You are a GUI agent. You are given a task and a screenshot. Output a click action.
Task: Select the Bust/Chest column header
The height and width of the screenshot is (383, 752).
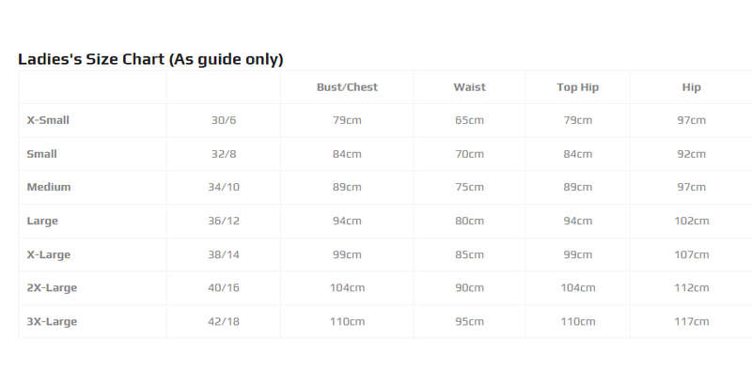[347, 87]
